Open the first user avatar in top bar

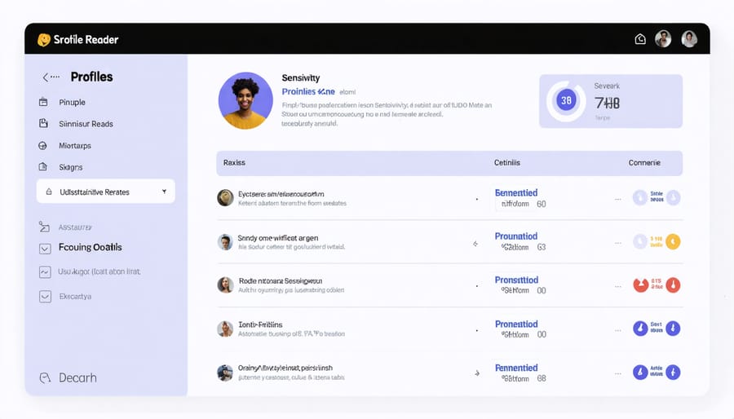pyautogui.click(x=663, y=39)
